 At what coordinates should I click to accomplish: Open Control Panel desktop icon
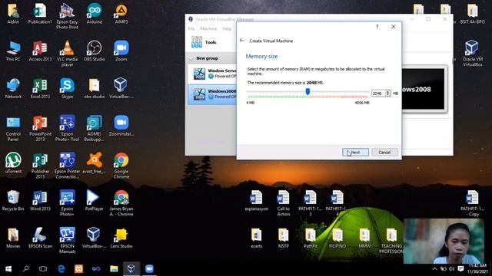coord(13,129)
